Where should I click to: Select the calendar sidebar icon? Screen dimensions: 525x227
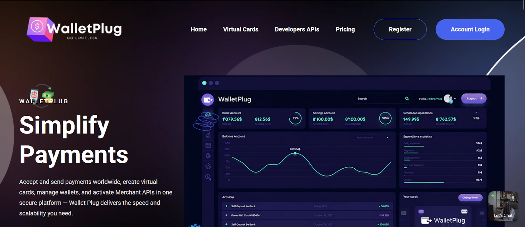[x=208, y=145]
